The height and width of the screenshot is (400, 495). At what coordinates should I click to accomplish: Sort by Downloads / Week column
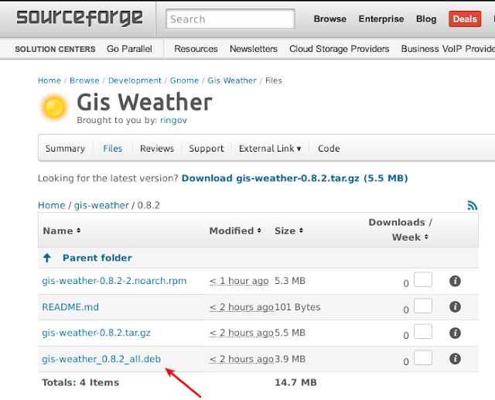pos(400,230)
